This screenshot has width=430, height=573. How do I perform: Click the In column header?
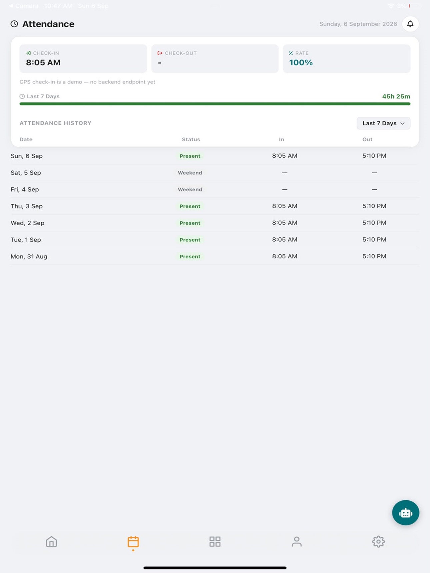(x=282, y=139)
